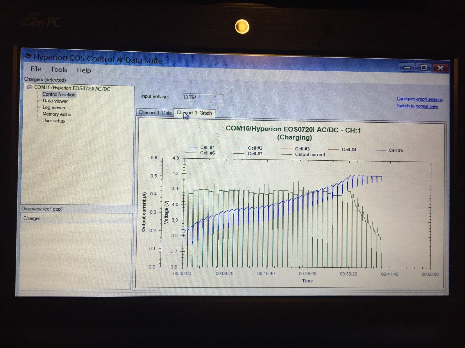Switch to Channel 1: Data tab
Viewport: 465px width, 348px height.
(155, 113)
